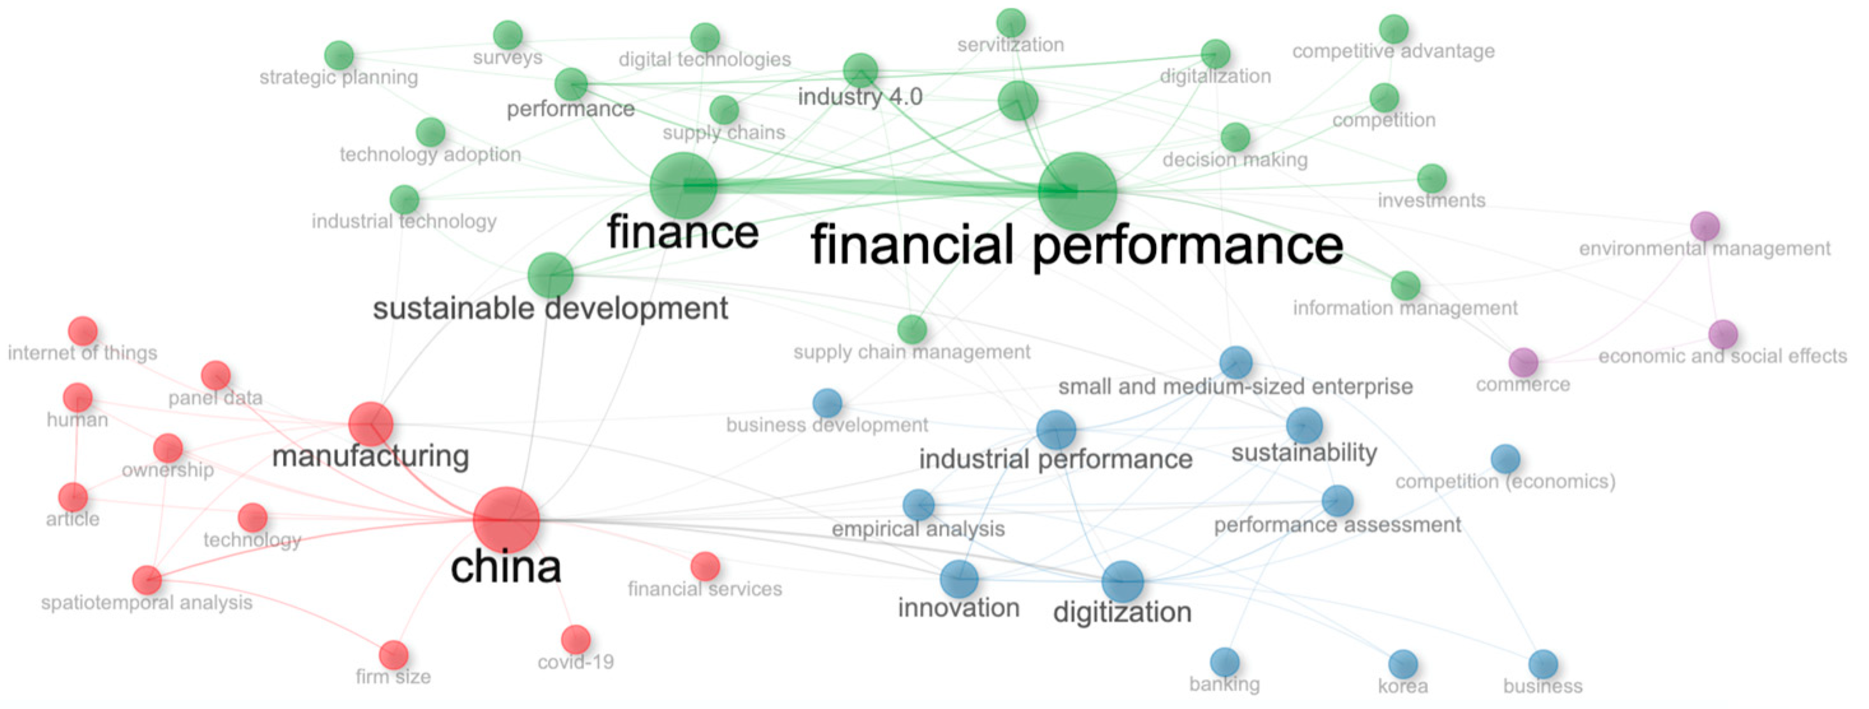Select the blue sustainability node
The width and height of the screenshot is (1869, 709).
coord(1304,426)
